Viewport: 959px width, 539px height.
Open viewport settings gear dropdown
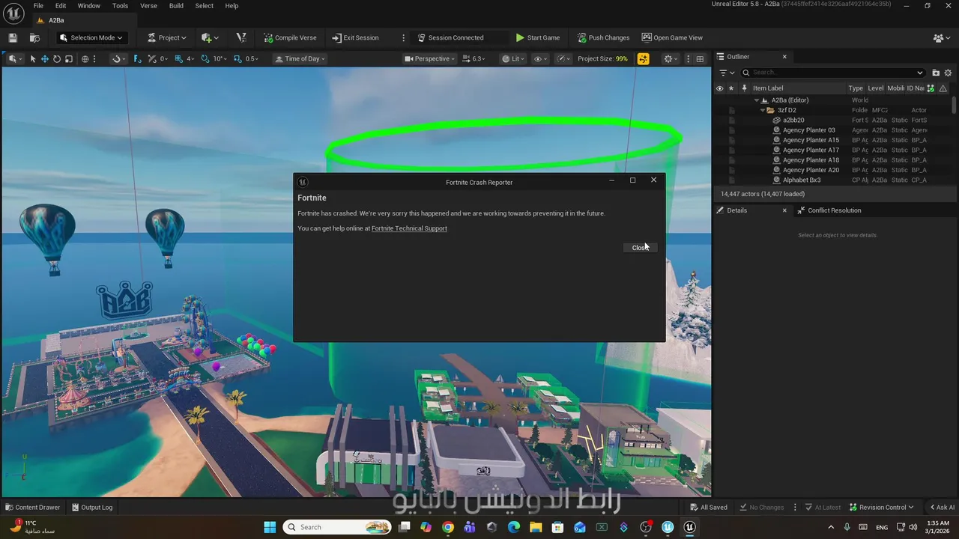(671, 58)
